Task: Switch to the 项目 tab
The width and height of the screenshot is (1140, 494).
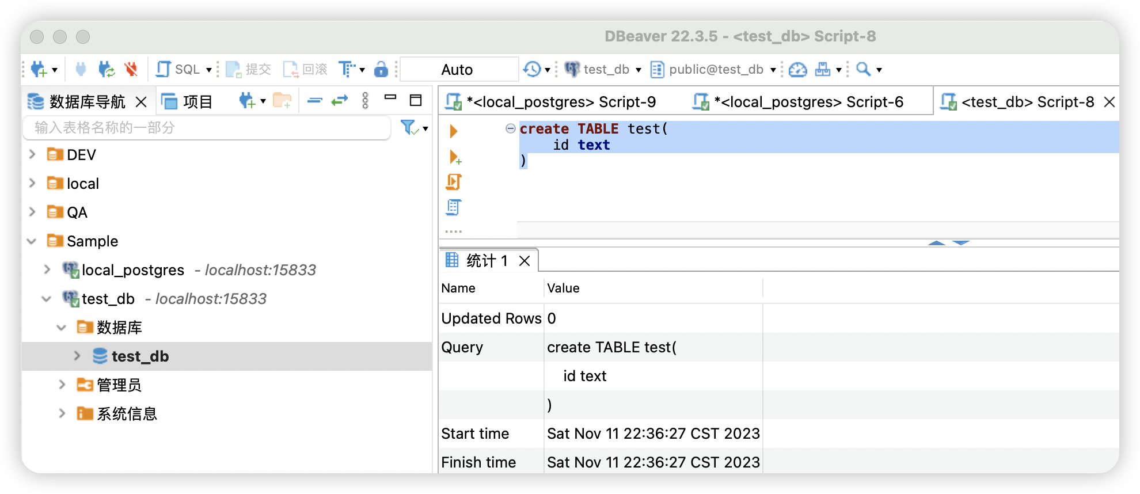Action: [x=188, y=102]
